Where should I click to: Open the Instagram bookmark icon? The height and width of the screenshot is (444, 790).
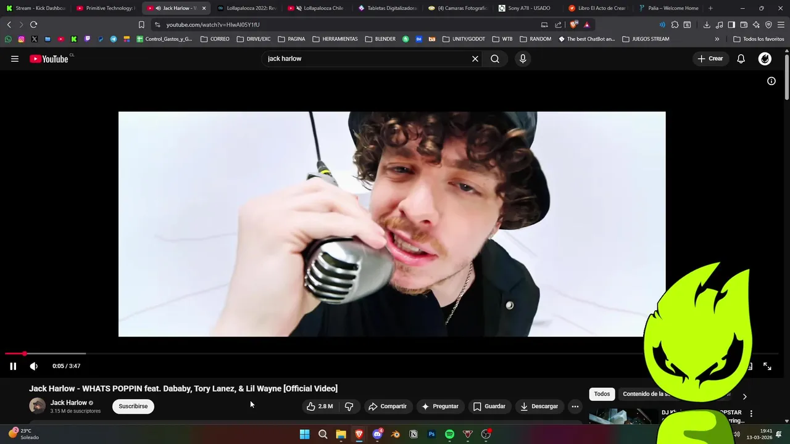click(21, 39)
